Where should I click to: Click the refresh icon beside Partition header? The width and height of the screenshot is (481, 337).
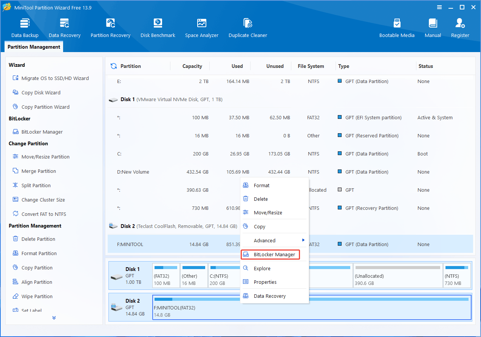(x=113, y=66)
